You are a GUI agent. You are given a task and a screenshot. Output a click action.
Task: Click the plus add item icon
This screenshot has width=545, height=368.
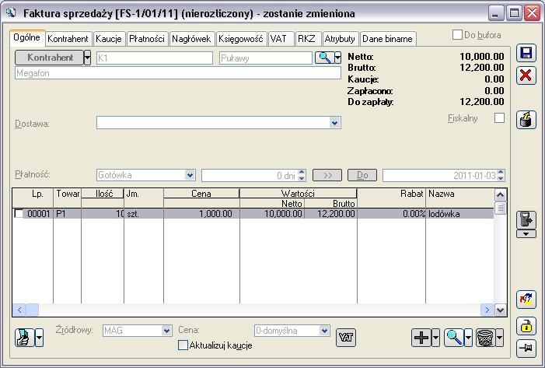421,338
